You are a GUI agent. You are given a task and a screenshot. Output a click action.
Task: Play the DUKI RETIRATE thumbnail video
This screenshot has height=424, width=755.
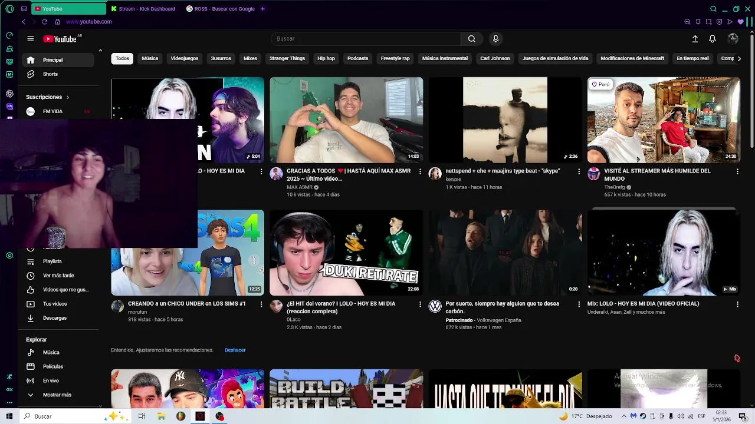tap(346, 253)
